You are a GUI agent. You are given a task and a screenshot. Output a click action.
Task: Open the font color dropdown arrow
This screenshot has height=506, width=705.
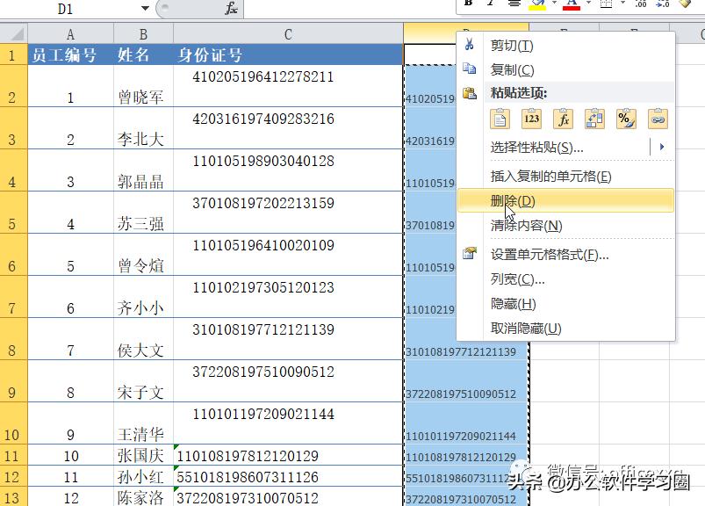pos(589,6)
